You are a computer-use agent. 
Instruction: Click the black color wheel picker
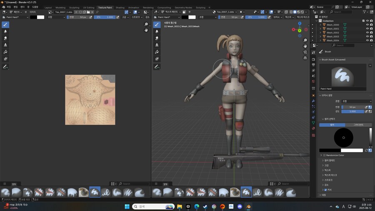tap(343, 138)
